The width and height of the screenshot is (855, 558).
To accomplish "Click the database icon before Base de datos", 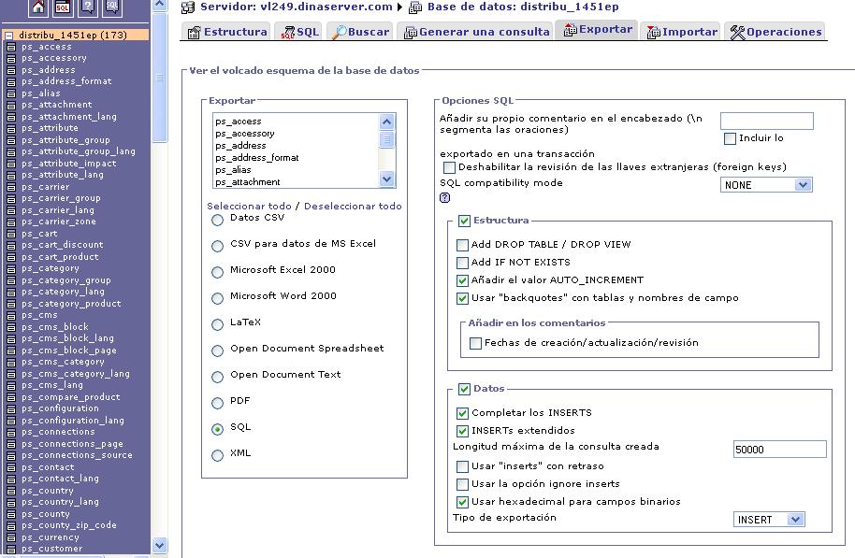I will pos(415,7).
